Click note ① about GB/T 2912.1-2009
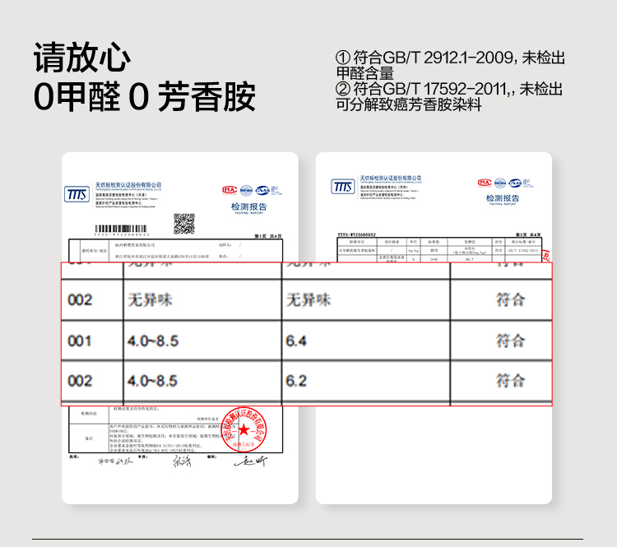The width and height of the screenshot is (617, 547). 451,65
